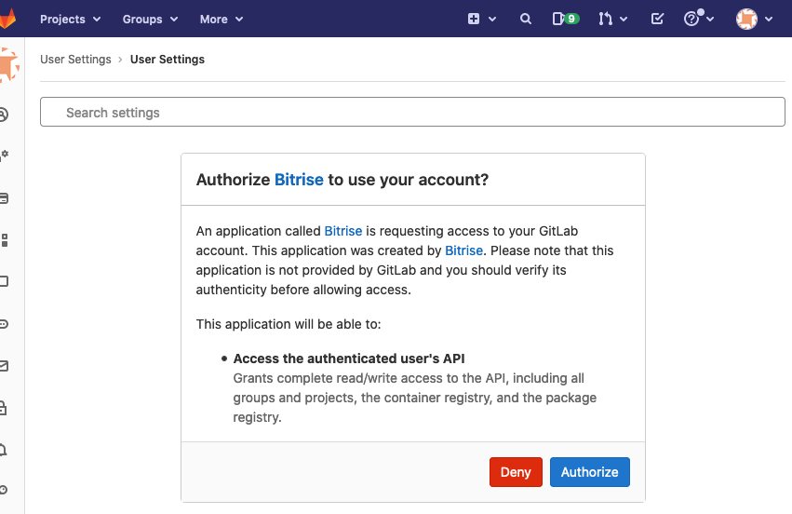Image resolution: width=792 pixels, height=514 pixels.
Task: Click Bitrise link after 'created by'
Action: (463, 250)
